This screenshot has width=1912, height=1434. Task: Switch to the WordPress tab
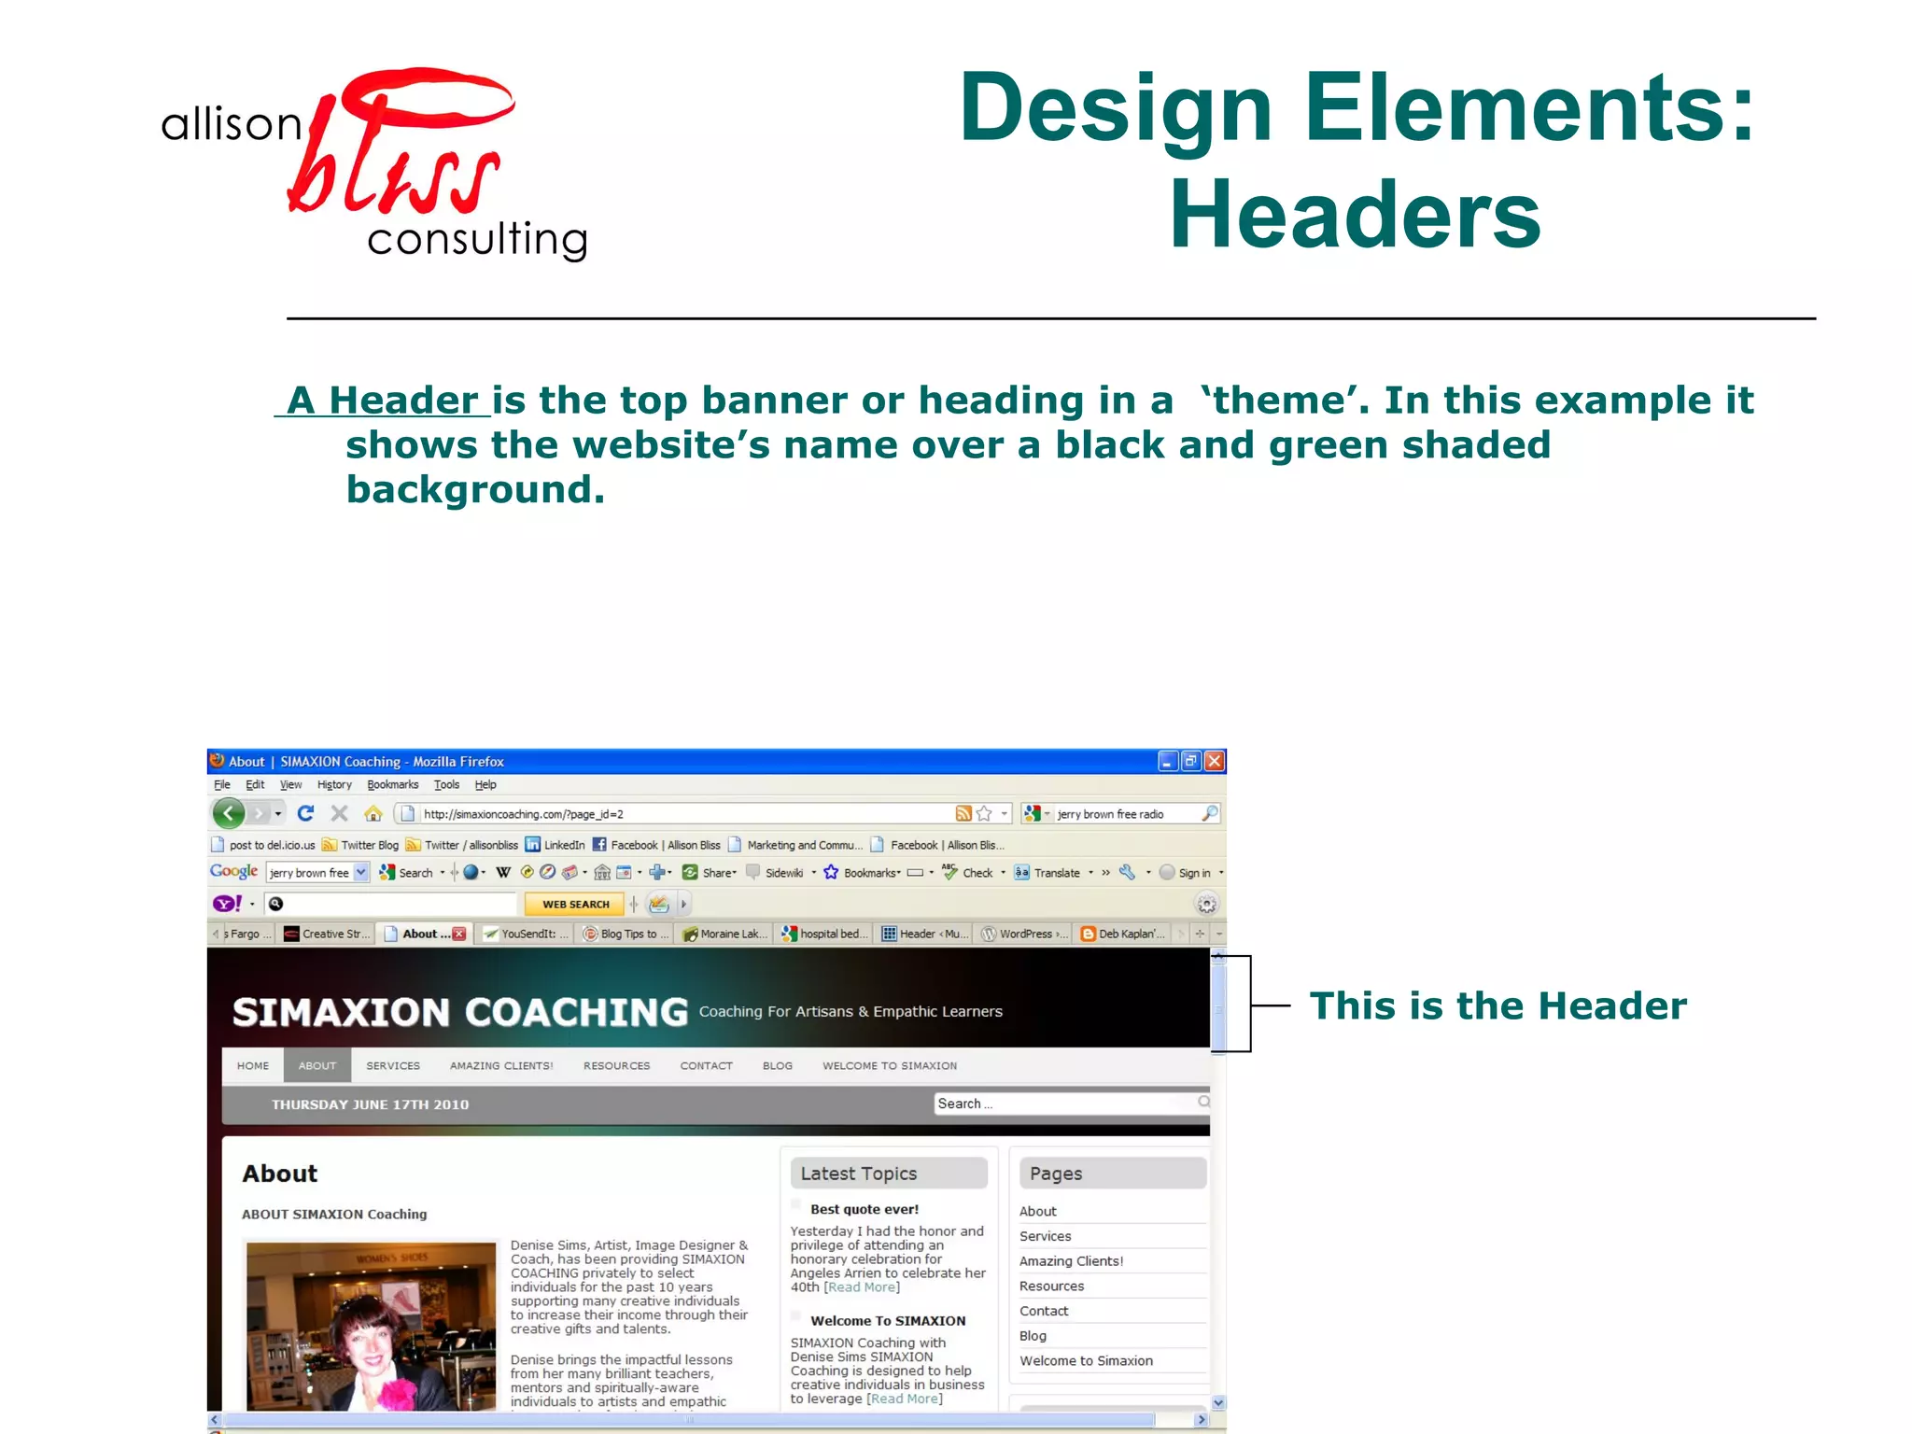[1023, 934]
